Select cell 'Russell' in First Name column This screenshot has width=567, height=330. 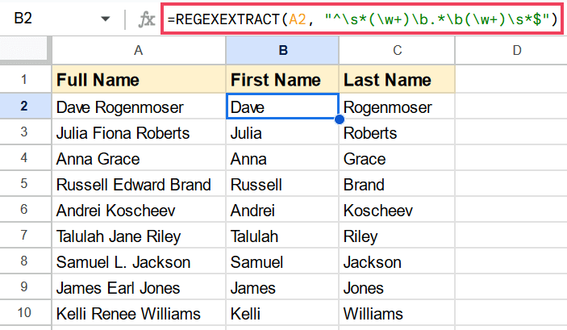[282, 183]
